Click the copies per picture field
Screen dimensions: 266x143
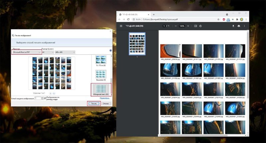click(x=38, y=98)
